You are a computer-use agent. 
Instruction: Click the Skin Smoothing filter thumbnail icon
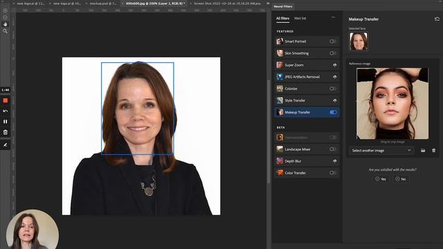pos(280,53)
